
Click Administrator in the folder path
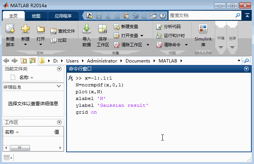[x=102, y=61]
